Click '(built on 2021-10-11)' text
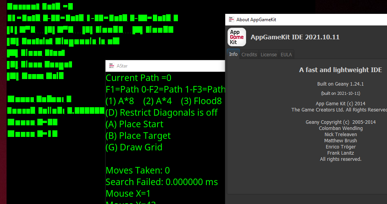Image resolution: width=387 pixels, height=204 pixels. pyautogui.click(x=340, y=93)
